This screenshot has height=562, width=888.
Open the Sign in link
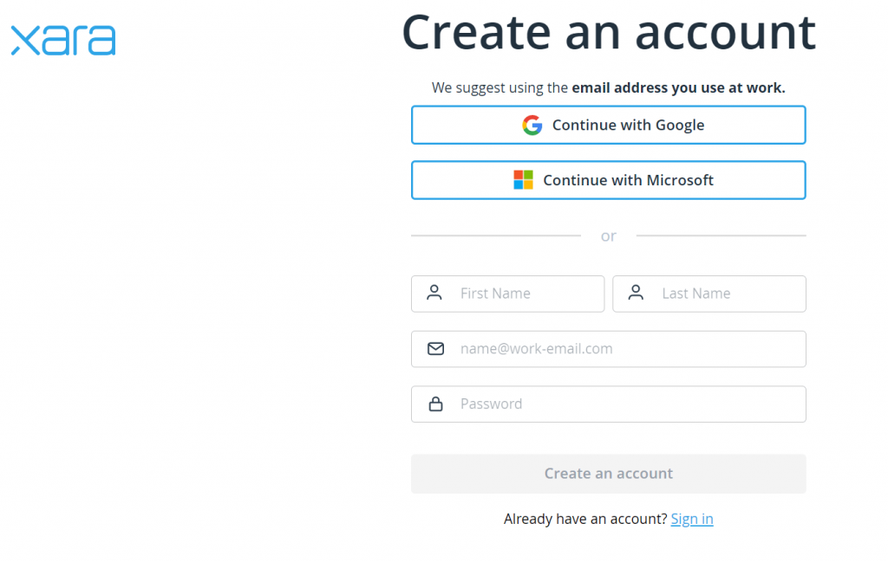coord(691,519)
